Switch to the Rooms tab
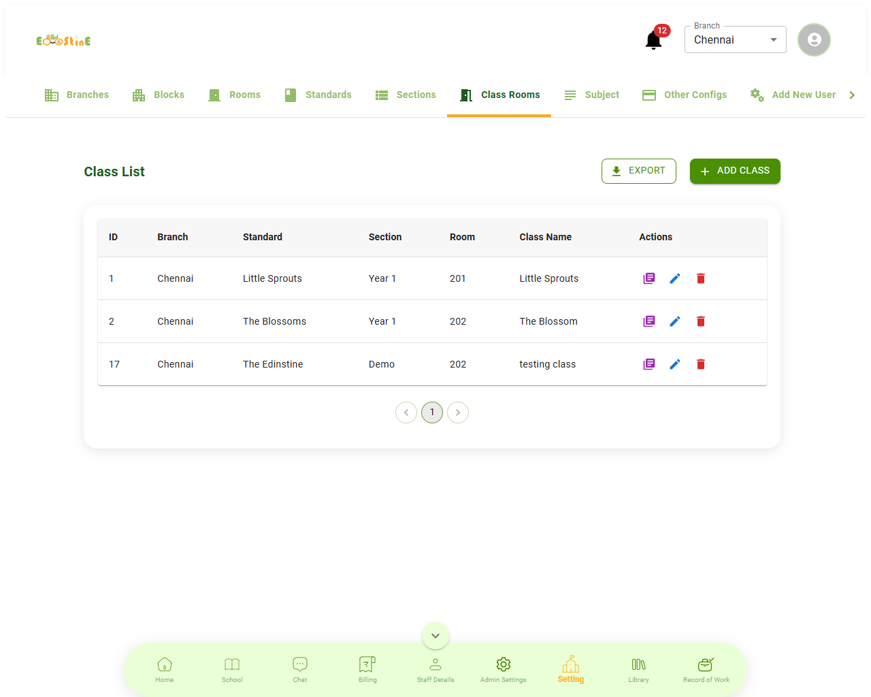This screenshot has height=697, width=871. (x=235, y=95)
